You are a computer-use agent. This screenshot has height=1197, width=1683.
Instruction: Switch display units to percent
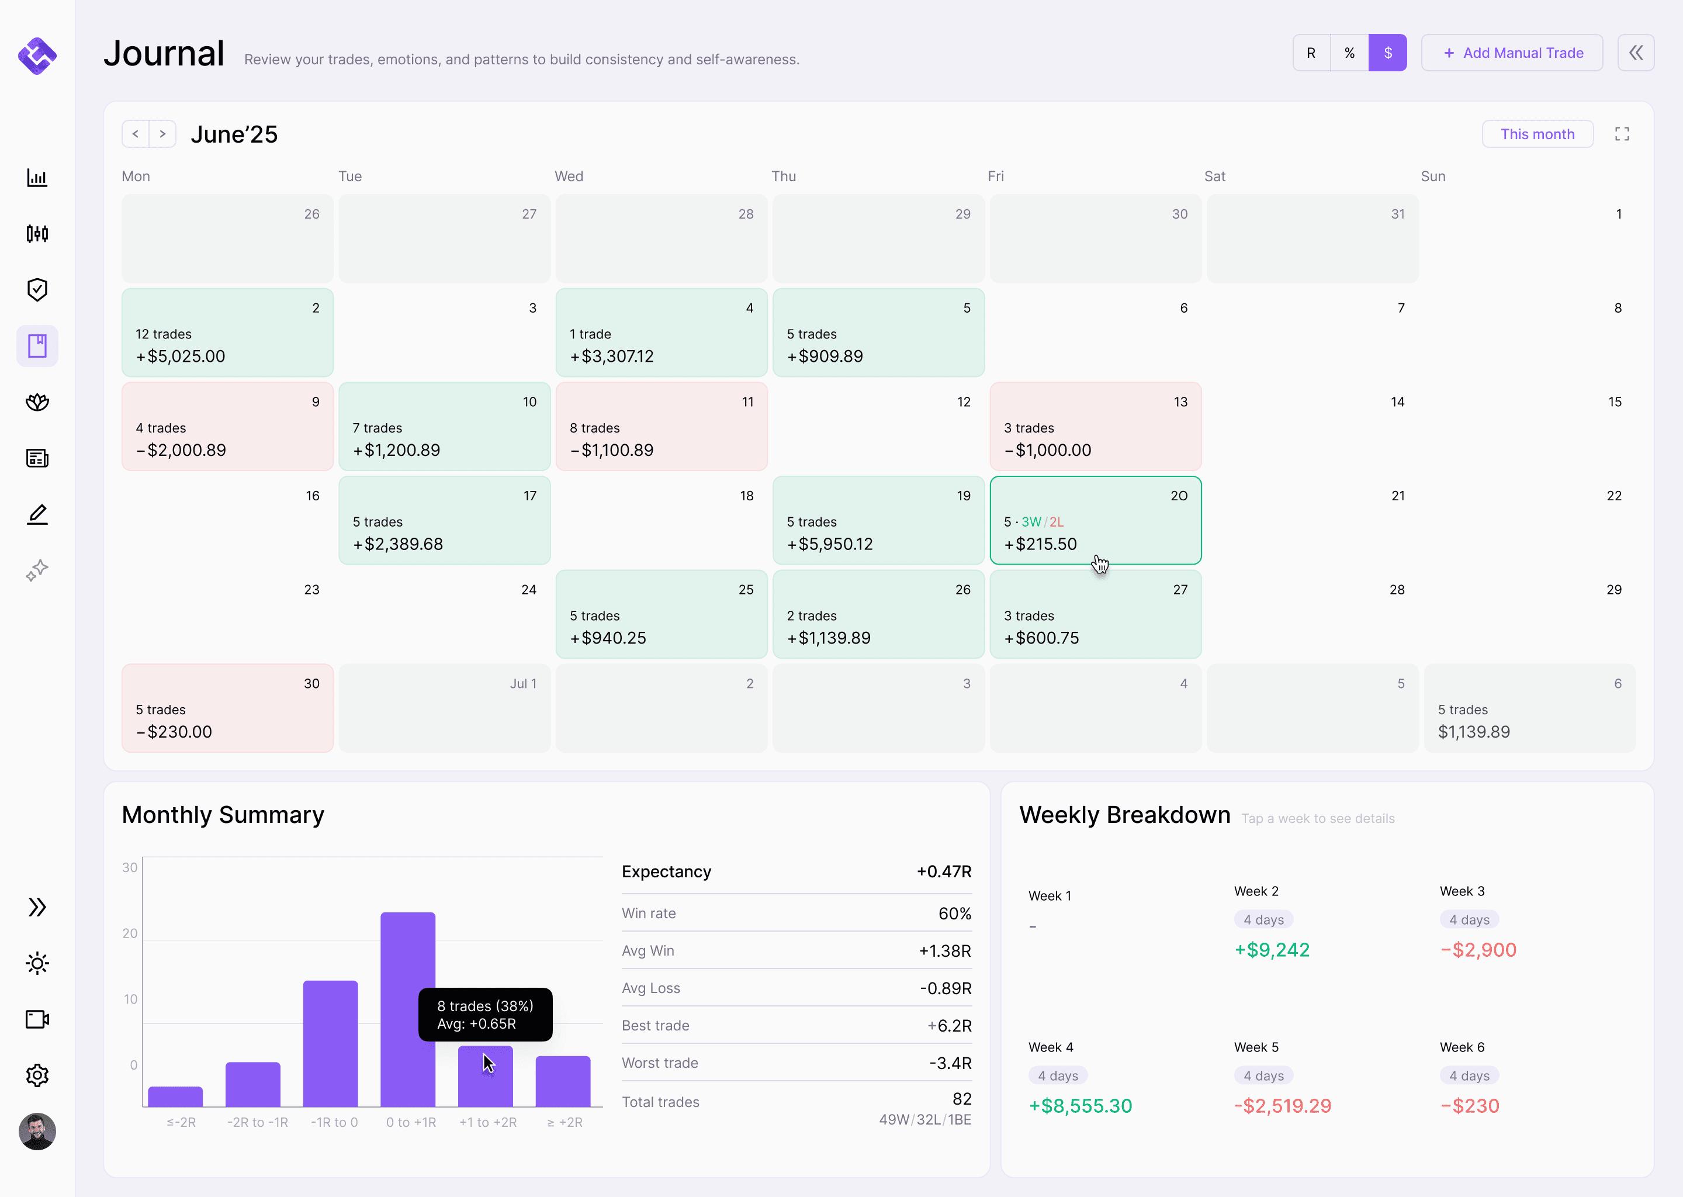pyautogui.click(x=1349, y=53)
